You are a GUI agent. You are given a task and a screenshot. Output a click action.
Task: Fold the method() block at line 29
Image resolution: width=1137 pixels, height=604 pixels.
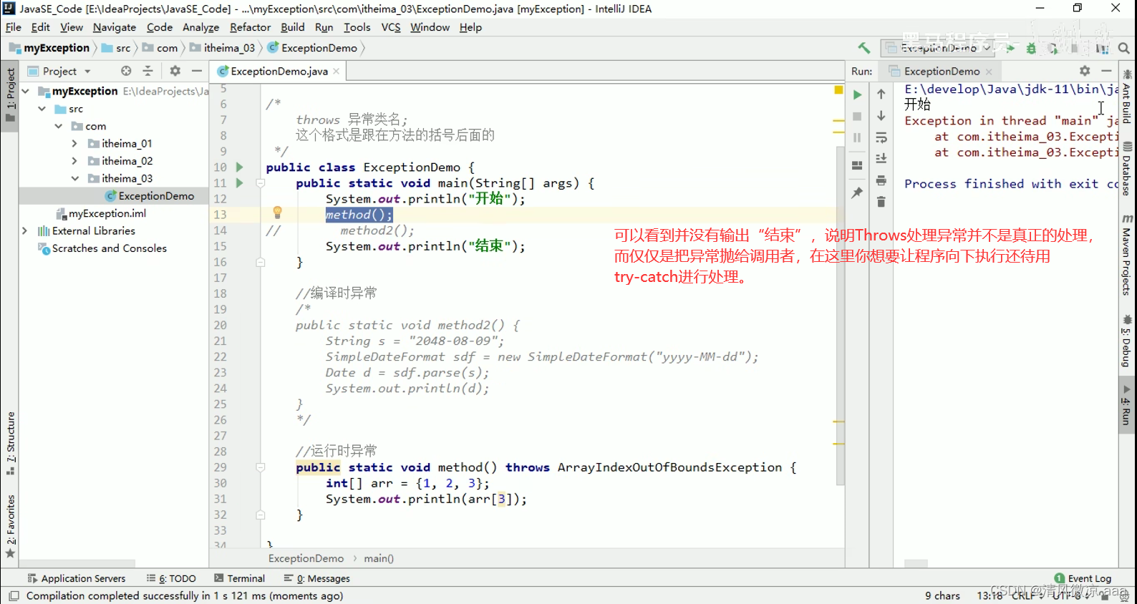click(x=261, y=467)
